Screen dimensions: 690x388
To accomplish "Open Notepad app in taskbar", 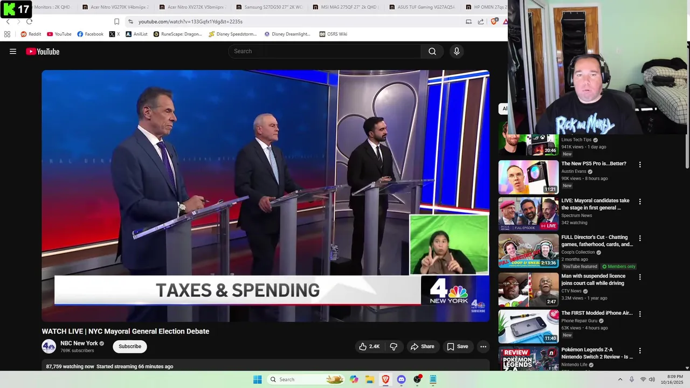I will click(x=433, y=379).
